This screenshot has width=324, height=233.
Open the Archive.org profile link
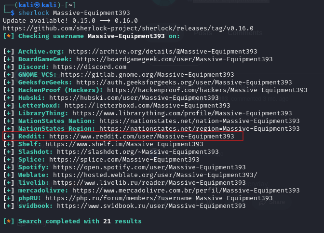pyautogui.click(x=163, y=51)
